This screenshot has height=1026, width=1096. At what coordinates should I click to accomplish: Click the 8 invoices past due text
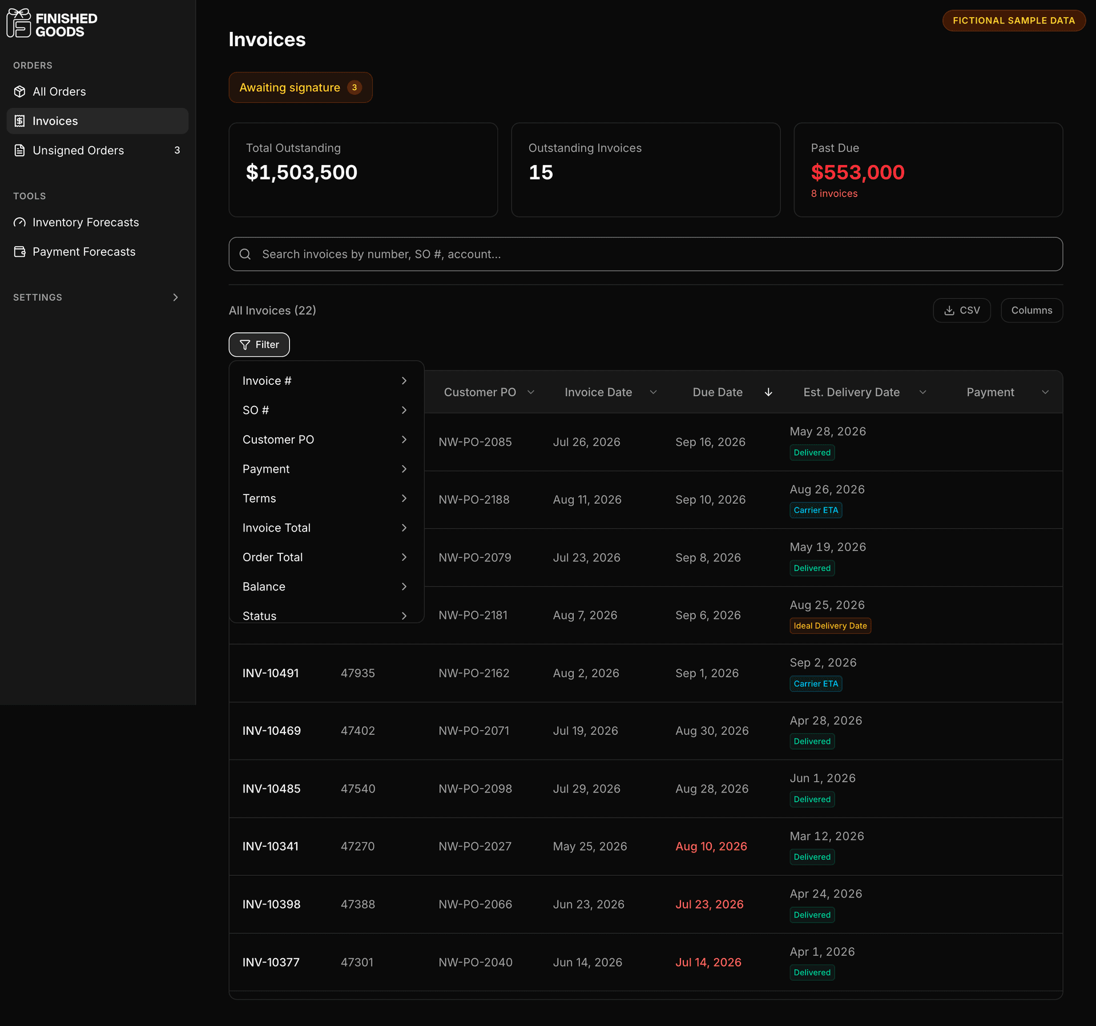click(835, 194)
